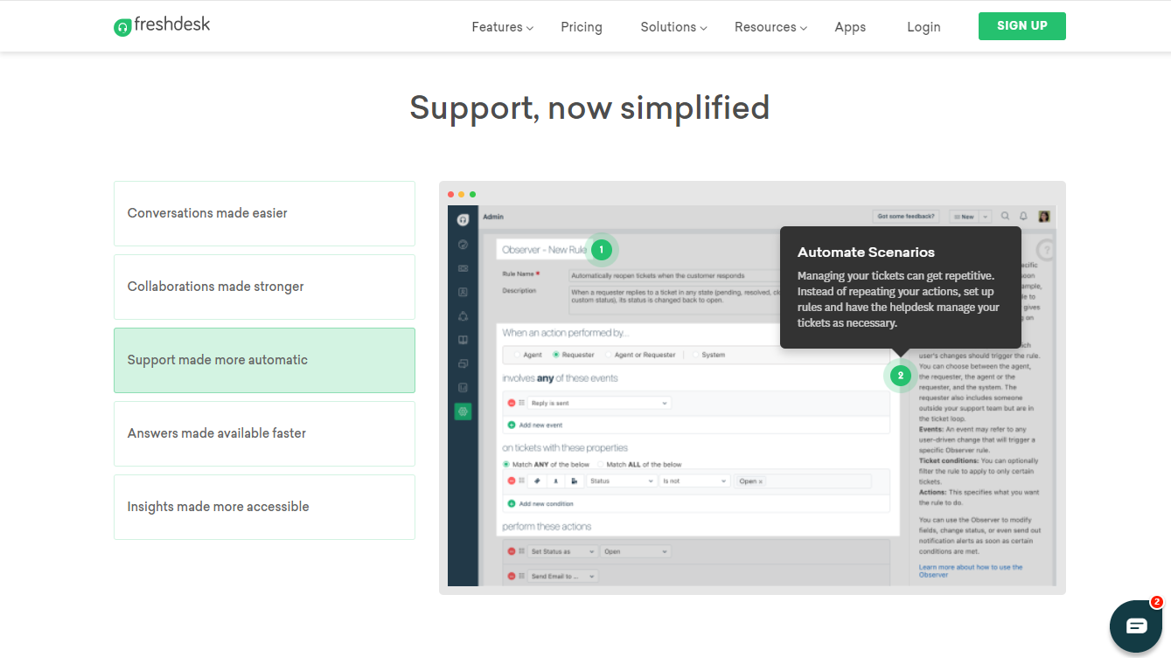Open Learn more about how to use the Observer

[971, 571]
